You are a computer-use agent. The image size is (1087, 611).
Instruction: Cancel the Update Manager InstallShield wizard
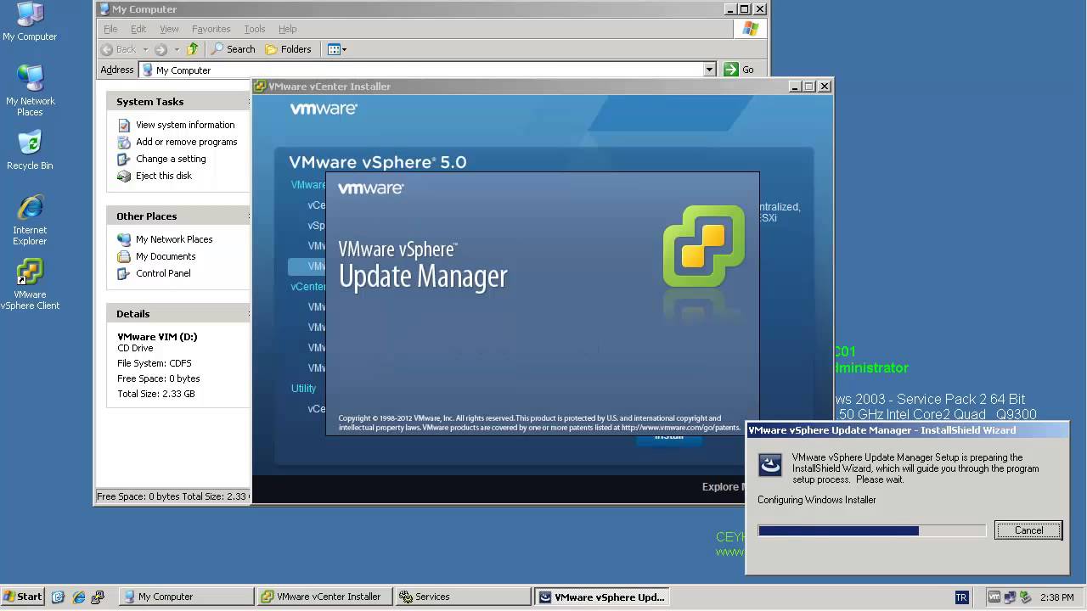1028,530
